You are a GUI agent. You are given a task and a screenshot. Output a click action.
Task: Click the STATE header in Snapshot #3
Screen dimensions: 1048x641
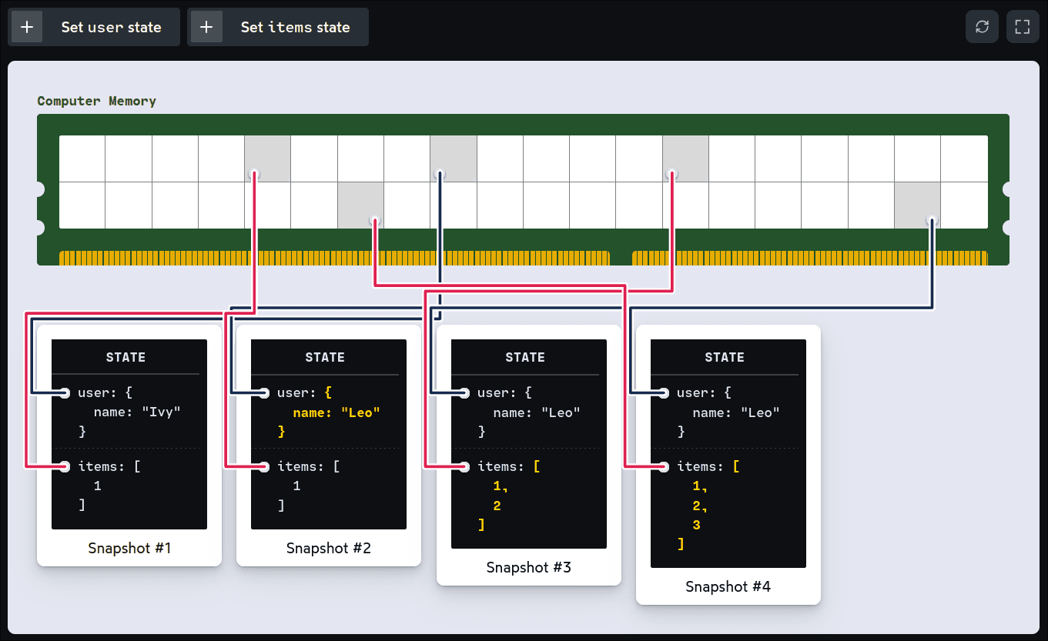(525, 357)
